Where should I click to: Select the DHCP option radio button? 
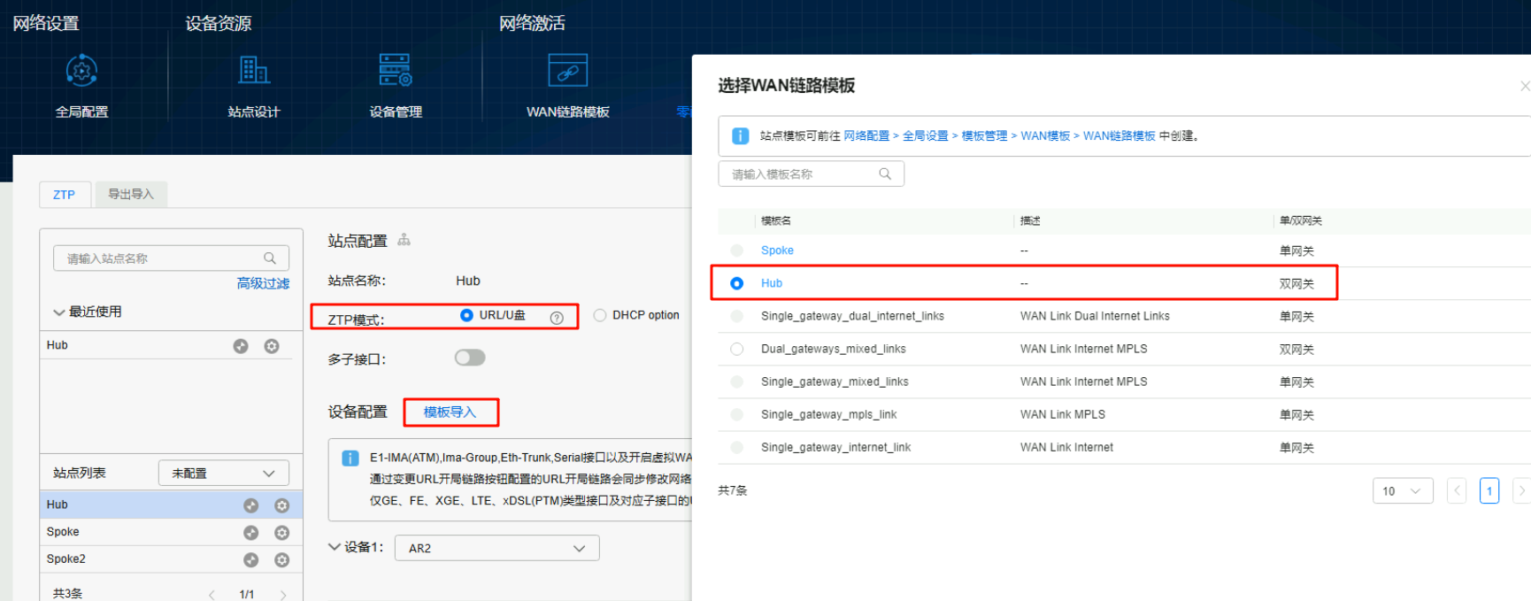tap(600, 315)
